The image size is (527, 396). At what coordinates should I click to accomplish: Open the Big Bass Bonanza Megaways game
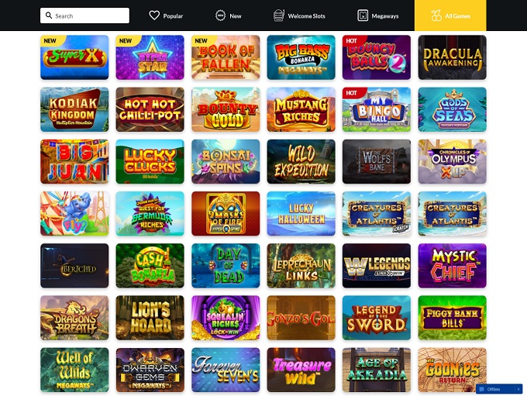pos(301,57)
